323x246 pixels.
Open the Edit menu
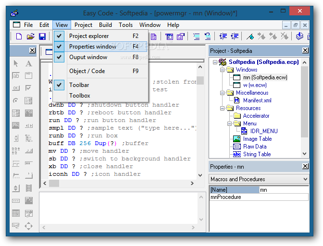pyautogui.click(x=44, y=25)
